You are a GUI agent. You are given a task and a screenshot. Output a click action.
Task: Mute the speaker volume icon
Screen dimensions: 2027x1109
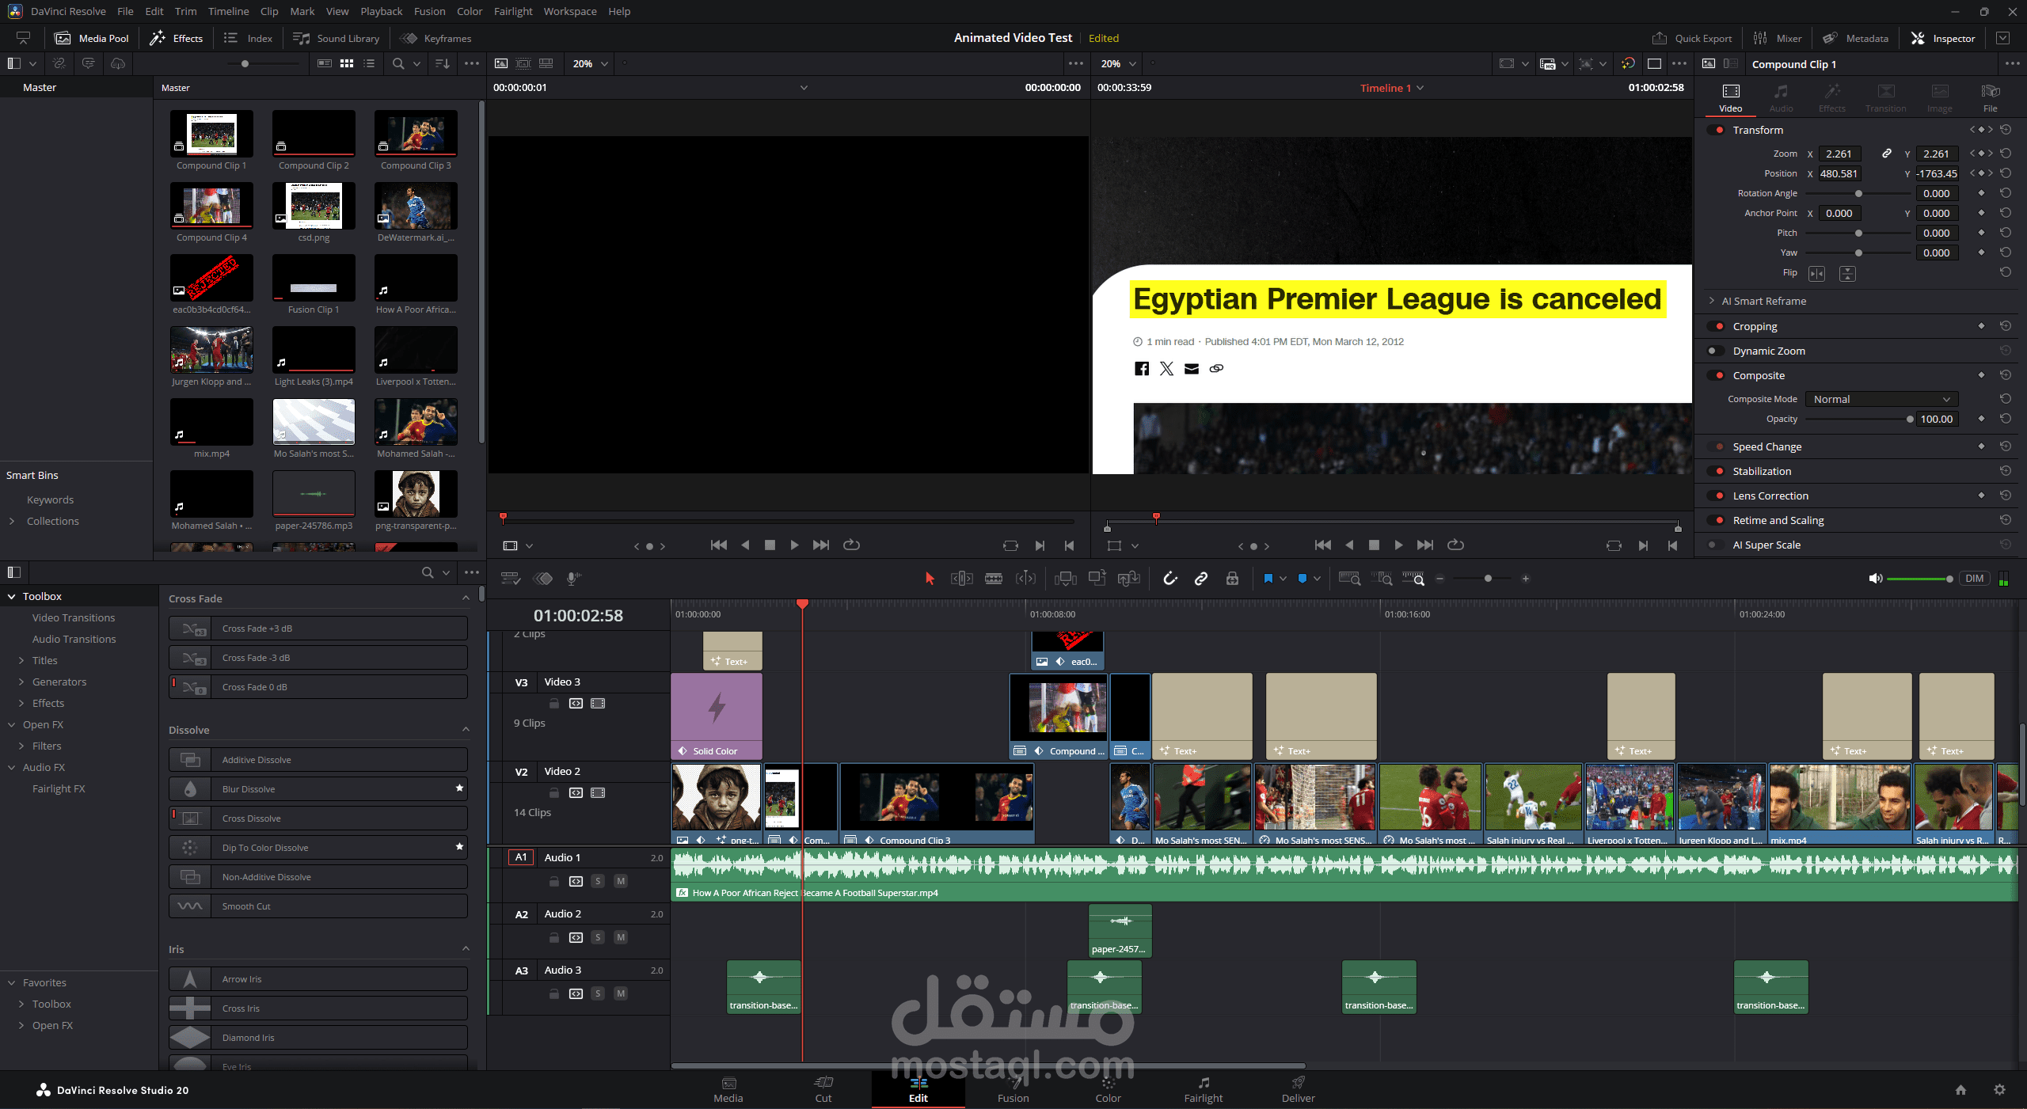coord(1875,579)
